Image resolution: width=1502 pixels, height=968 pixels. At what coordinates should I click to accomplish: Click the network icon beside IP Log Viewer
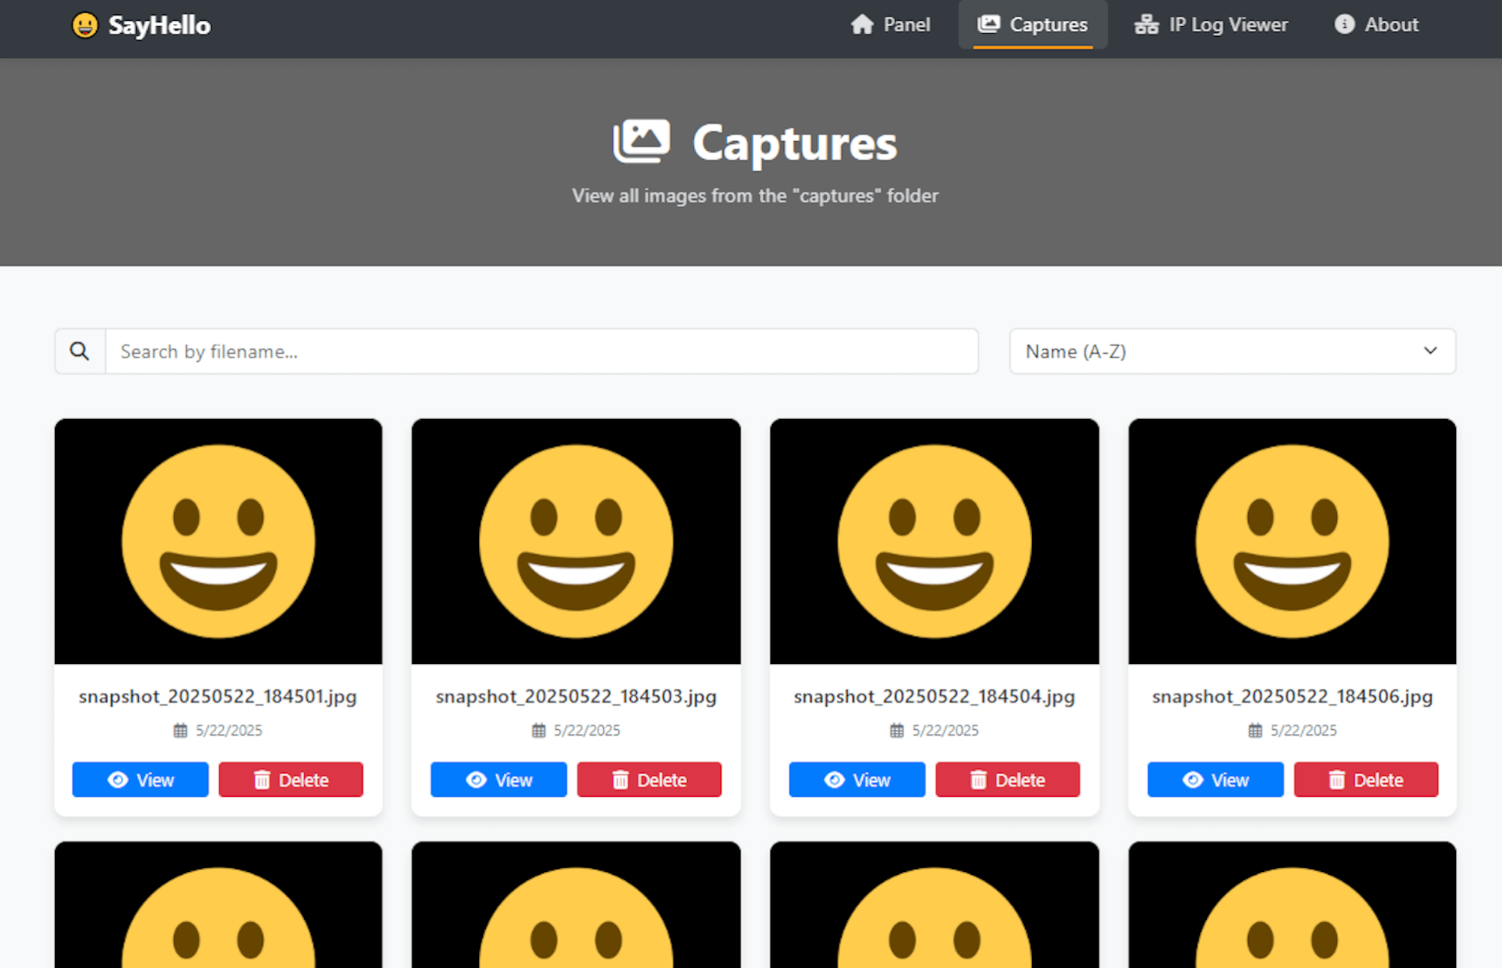click(1146, 25)
